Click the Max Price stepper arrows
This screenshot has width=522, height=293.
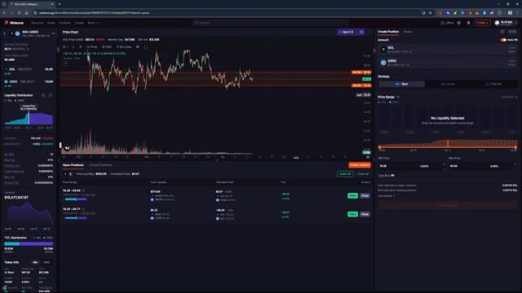[515, 166]
